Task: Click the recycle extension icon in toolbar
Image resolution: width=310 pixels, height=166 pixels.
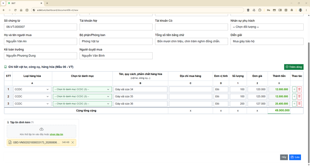Action: [x=254, y=10]
